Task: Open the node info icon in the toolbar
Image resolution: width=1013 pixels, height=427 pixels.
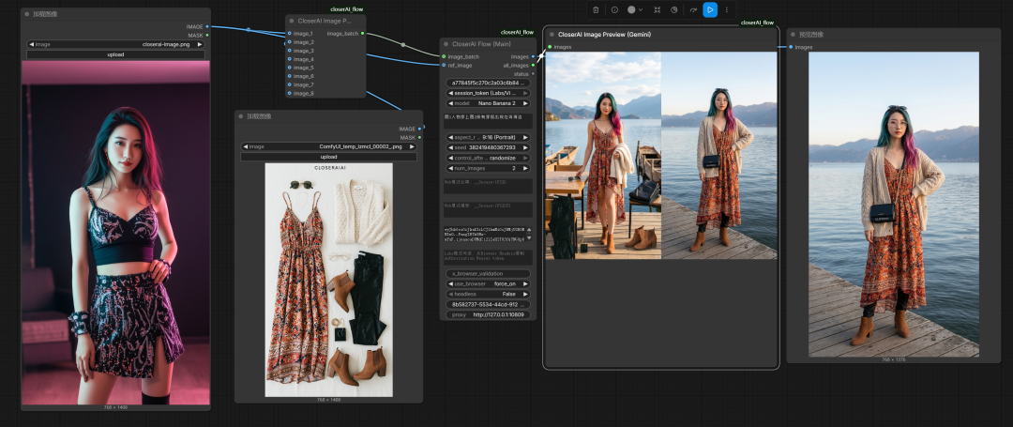Action: point(614,9)
